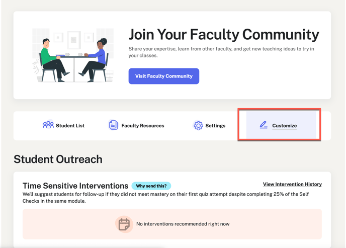Click the Faculty Resources document icon
This screenshot has width=346, height=248.
tap(113, 125)
